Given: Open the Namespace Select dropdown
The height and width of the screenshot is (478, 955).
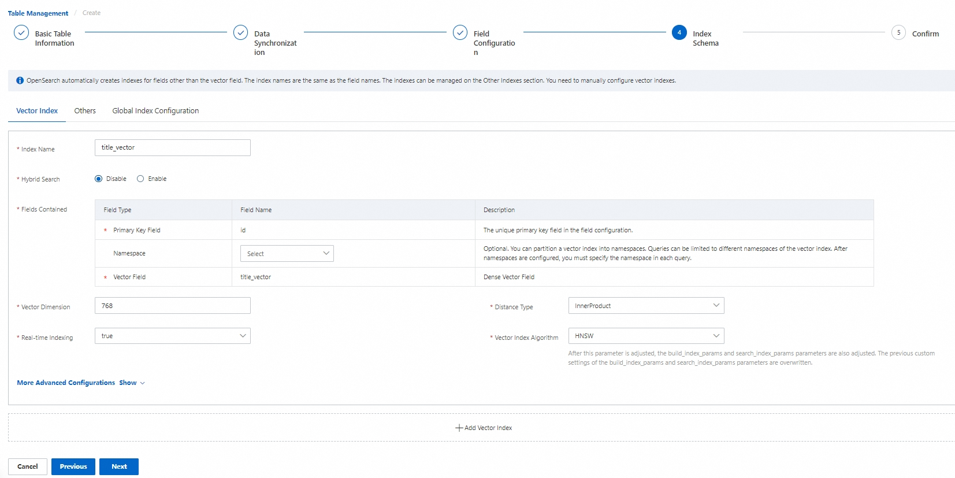Looking at the screenshot, I should coord(287,254).
